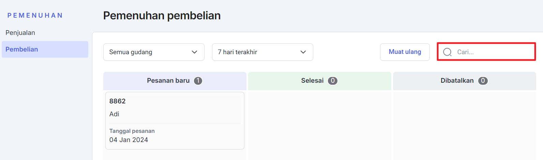This screenshot has width=543, height=160.
Task: Click the Selesai column header
Action: (x=320, y=81)
